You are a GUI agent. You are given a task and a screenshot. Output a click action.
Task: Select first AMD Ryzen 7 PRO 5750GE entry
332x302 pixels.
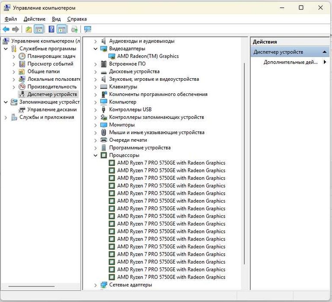[x=171, y=163]
